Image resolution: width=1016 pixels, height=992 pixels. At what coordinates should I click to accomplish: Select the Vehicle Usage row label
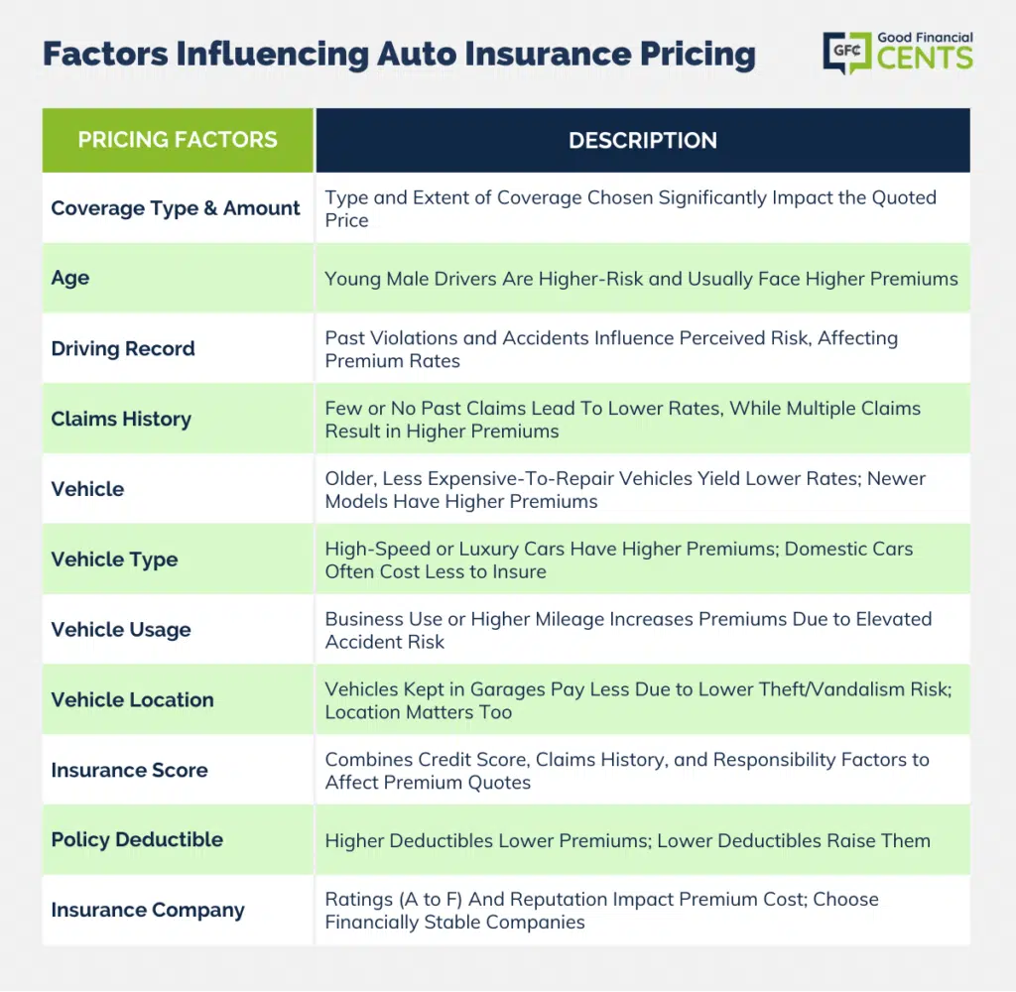120,630
